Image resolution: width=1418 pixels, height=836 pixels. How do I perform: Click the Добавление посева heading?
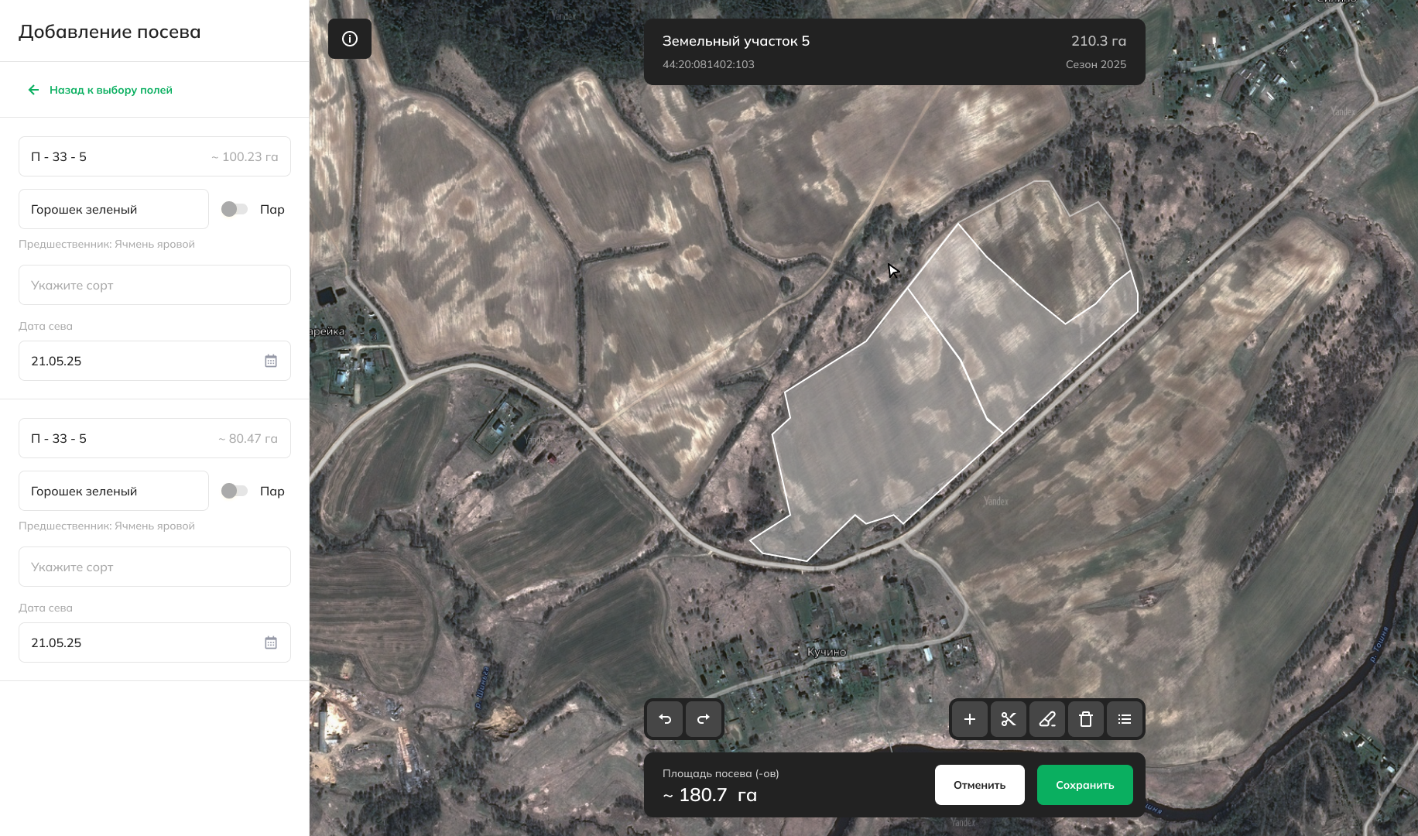pos(110,32)
